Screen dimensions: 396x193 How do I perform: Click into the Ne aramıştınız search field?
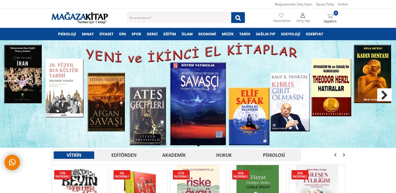179,18
